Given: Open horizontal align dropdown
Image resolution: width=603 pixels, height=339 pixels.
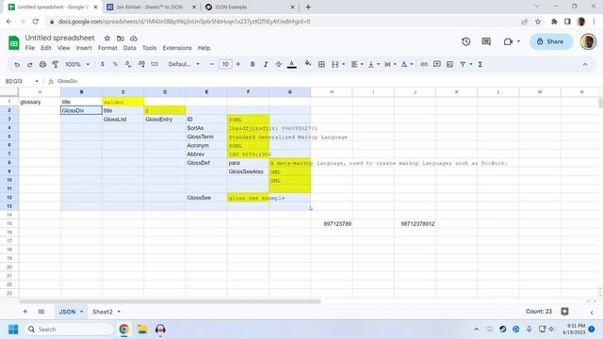Looking at the screenshot, I should [x=357, y=65].
